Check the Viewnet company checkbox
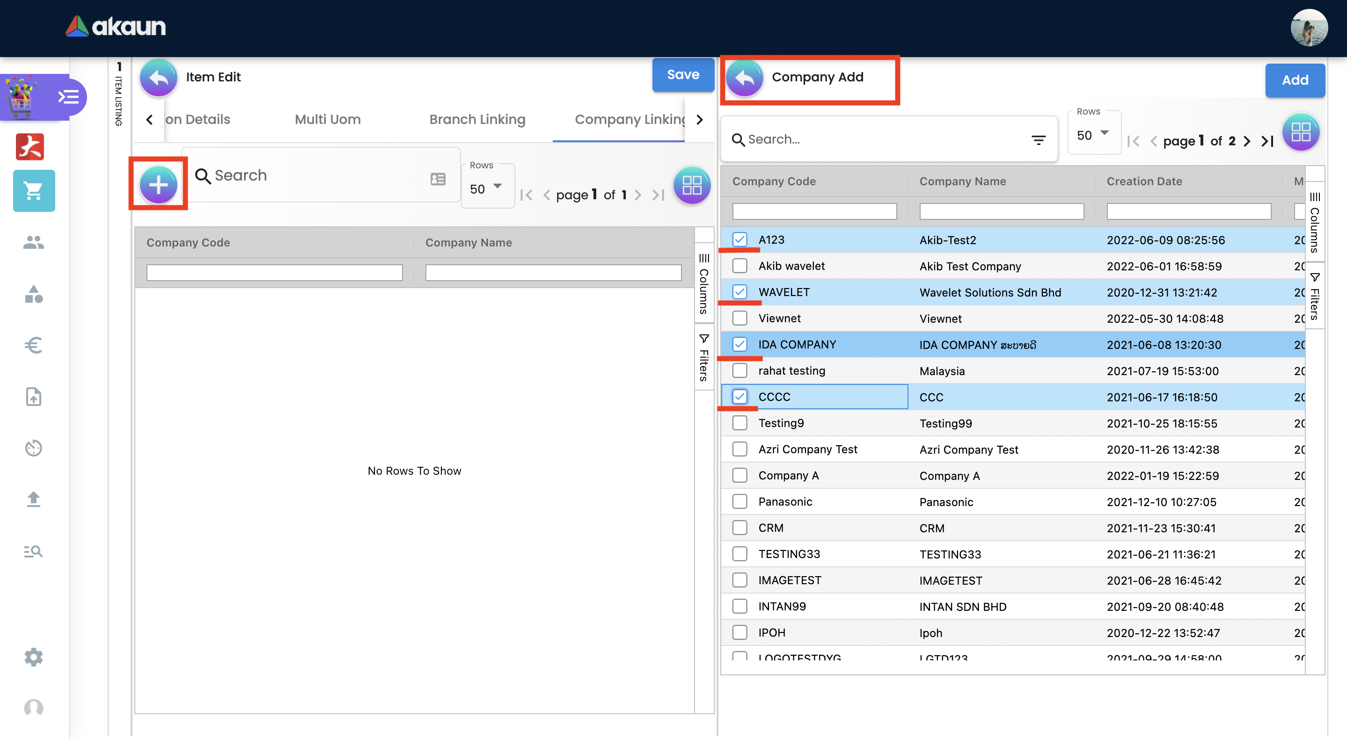This screenshot has height=739, width=1347. pyautogui.click(x=739, y=318)
